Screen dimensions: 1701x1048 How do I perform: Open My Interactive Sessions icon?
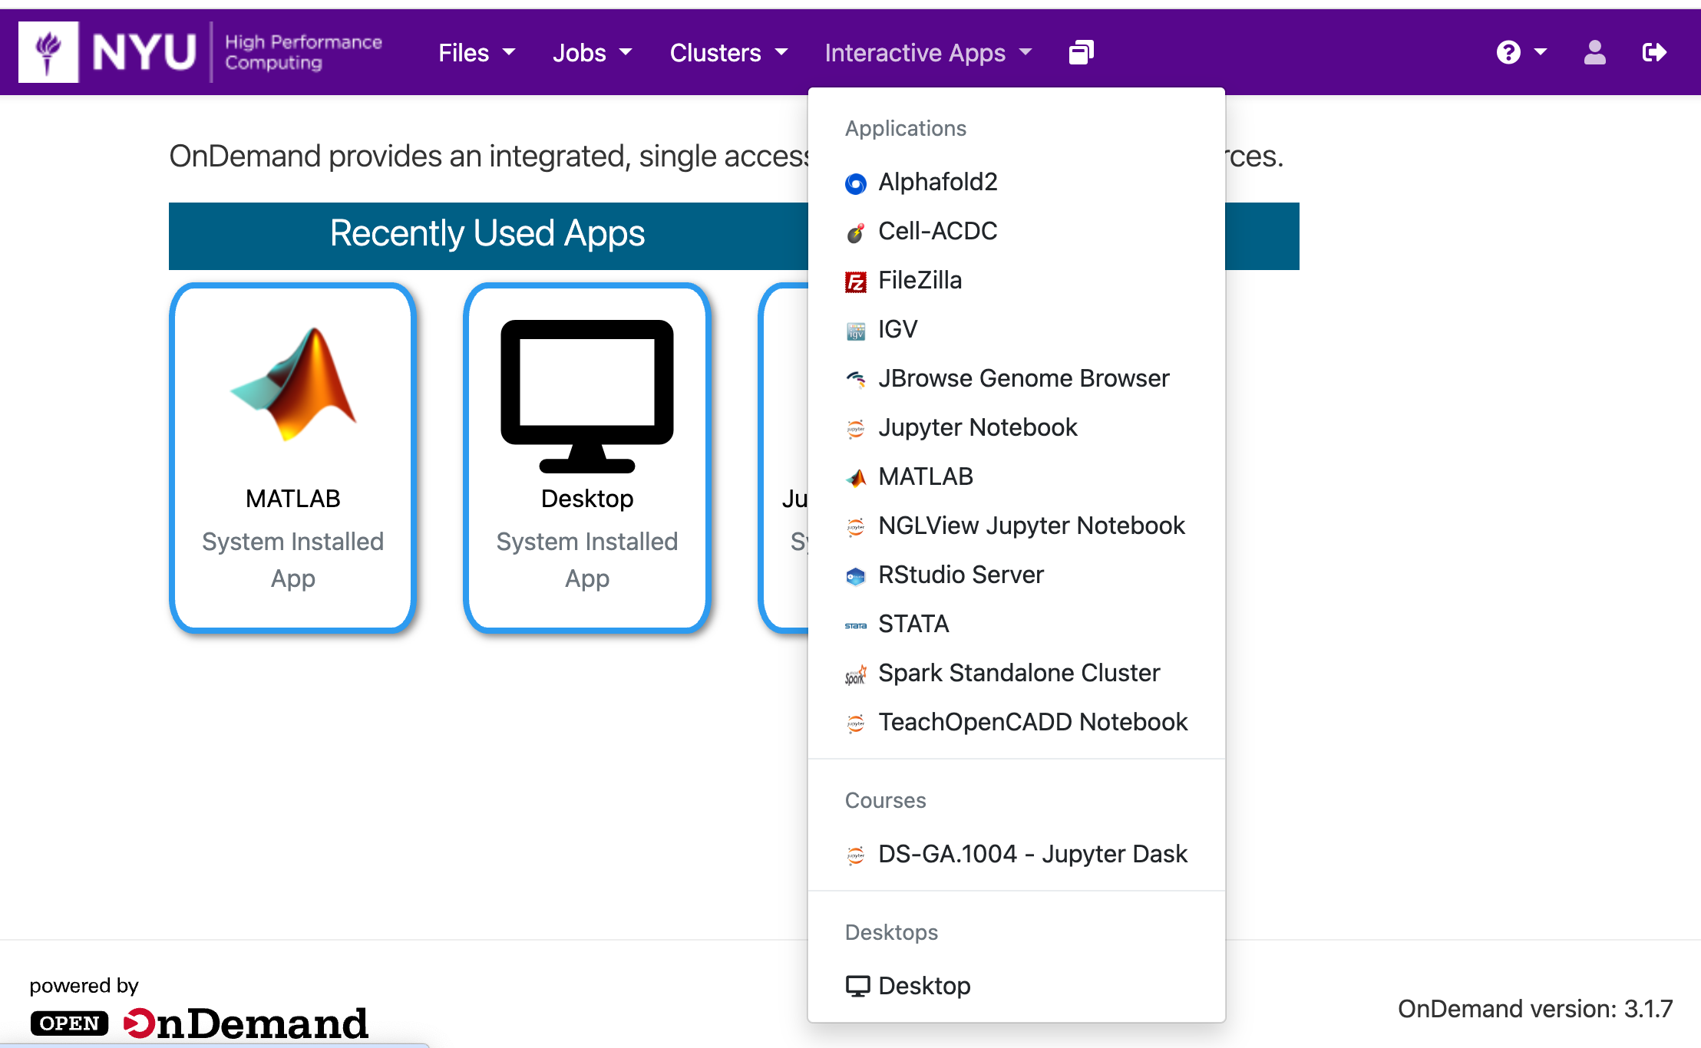coord(1082,52)
